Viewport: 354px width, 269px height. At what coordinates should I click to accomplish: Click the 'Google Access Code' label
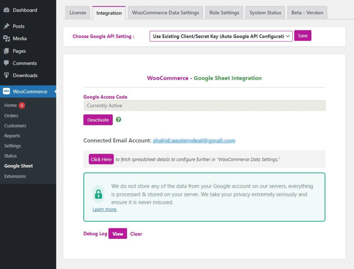[x=105, y=97]
